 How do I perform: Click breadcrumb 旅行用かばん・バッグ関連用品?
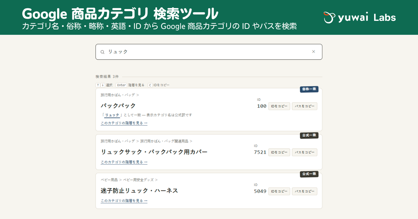click(x=164, y=141)
